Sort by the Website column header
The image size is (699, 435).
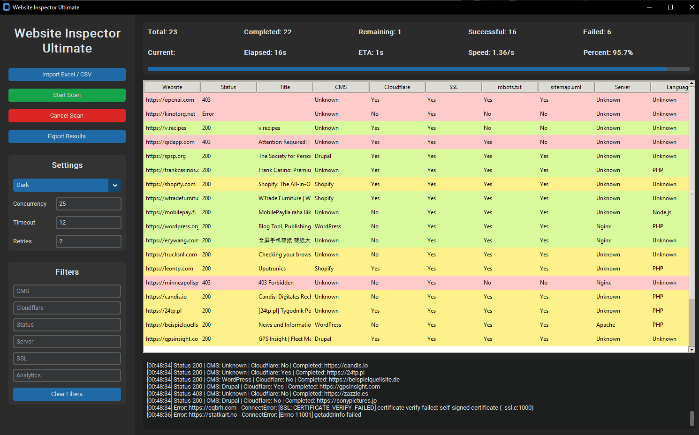click(172, 87)
